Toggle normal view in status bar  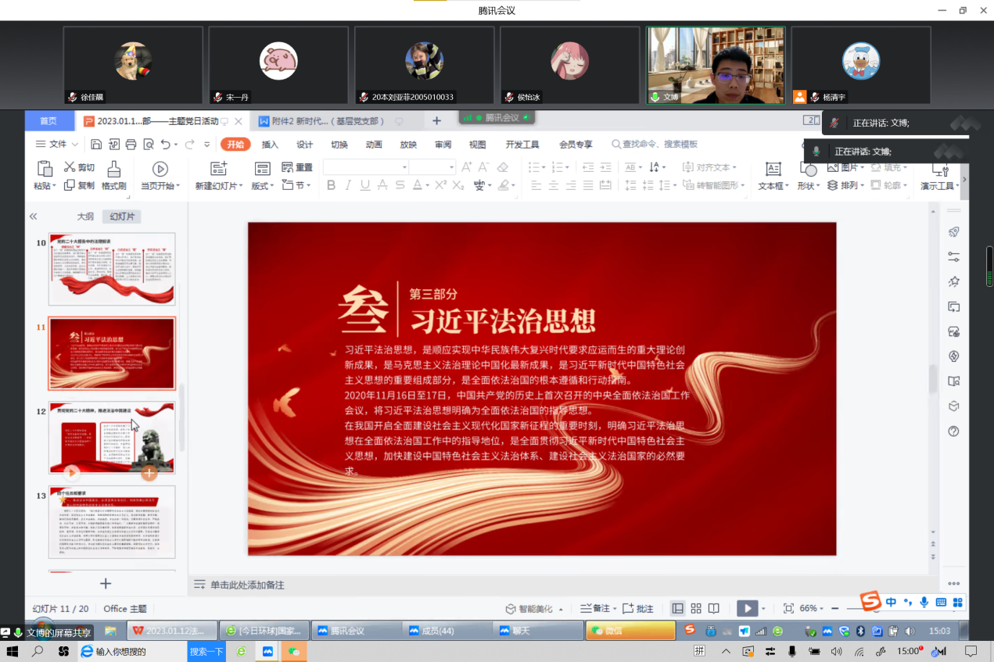[x=677, y=608]
